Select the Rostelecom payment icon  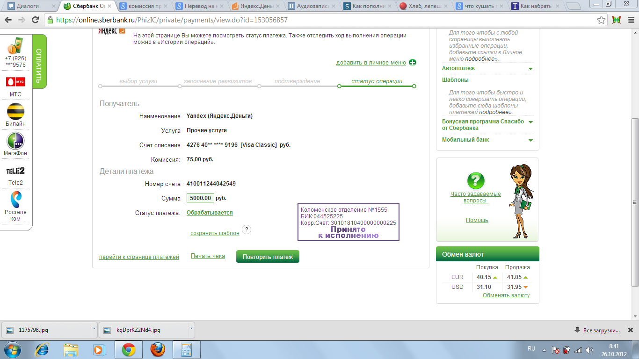pos(15,199)
